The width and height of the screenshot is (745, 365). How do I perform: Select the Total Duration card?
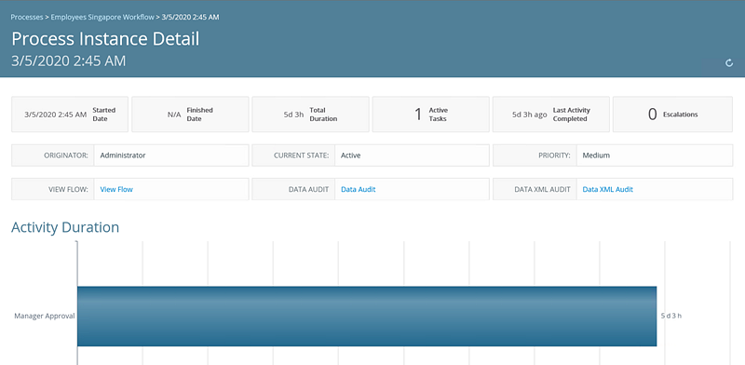(x=310, y=115)
